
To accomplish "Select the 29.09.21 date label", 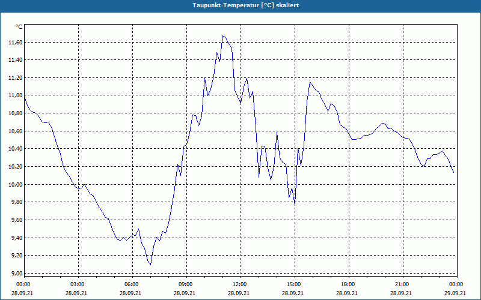I will (455, 293).
